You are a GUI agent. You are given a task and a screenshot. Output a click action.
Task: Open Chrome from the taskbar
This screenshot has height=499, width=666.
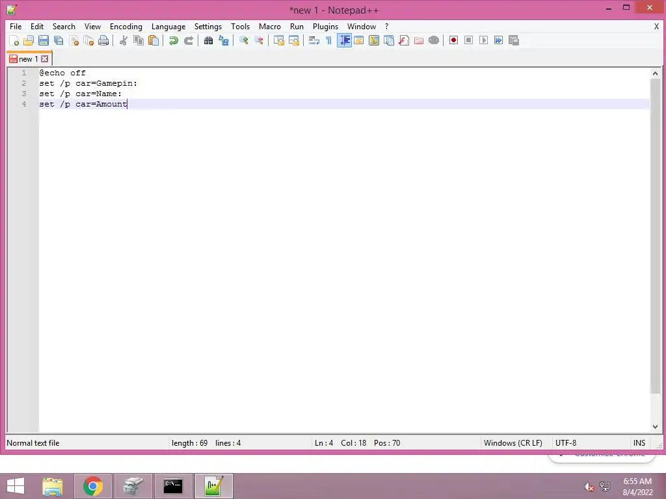(x=93, y=486)
